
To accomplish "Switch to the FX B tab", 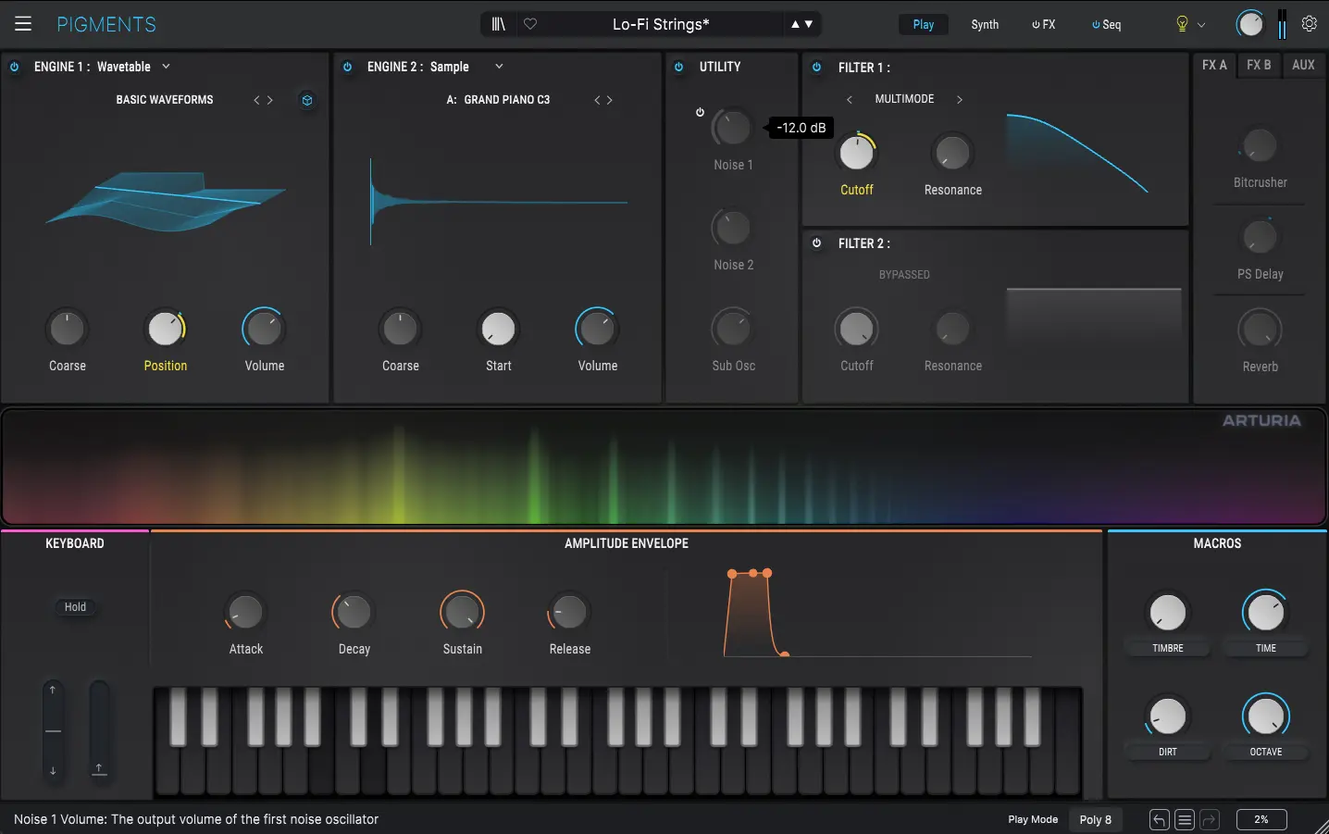I will point(1259,65).
